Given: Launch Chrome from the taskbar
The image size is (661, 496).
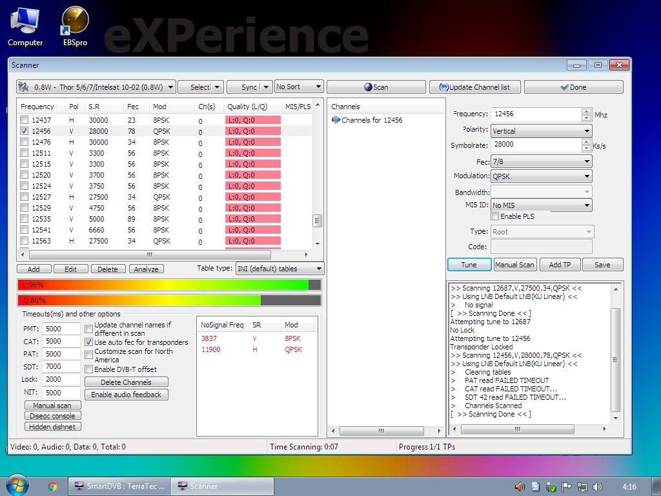Looking at the screenshot, I should 52,486.
